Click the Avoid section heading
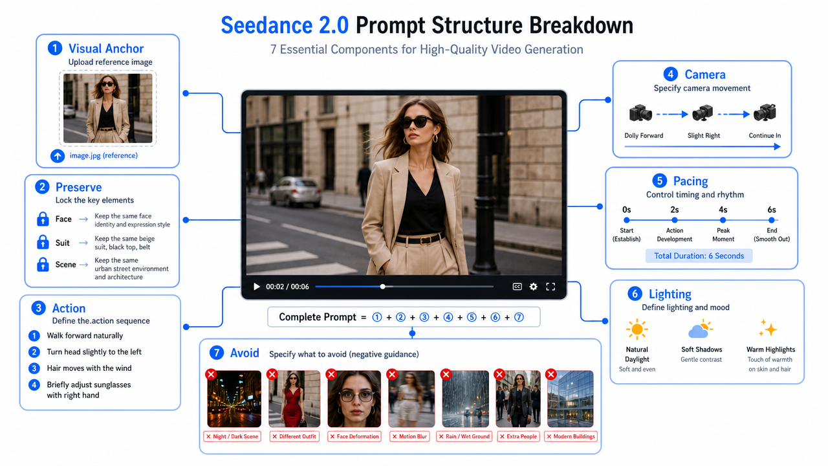828x466 pixels. [245, 353]
